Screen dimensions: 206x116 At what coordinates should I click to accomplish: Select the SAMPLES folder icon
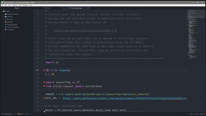6,17
